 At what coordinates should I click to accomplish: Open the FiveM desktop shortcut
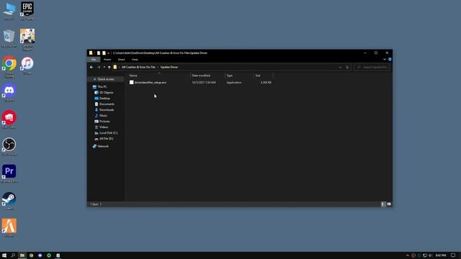[x=9, y=227]
